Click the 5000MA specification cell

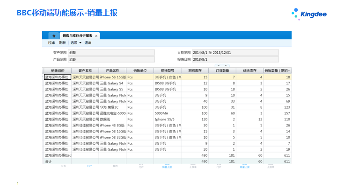pyautogui.click(x=168, y=113)
